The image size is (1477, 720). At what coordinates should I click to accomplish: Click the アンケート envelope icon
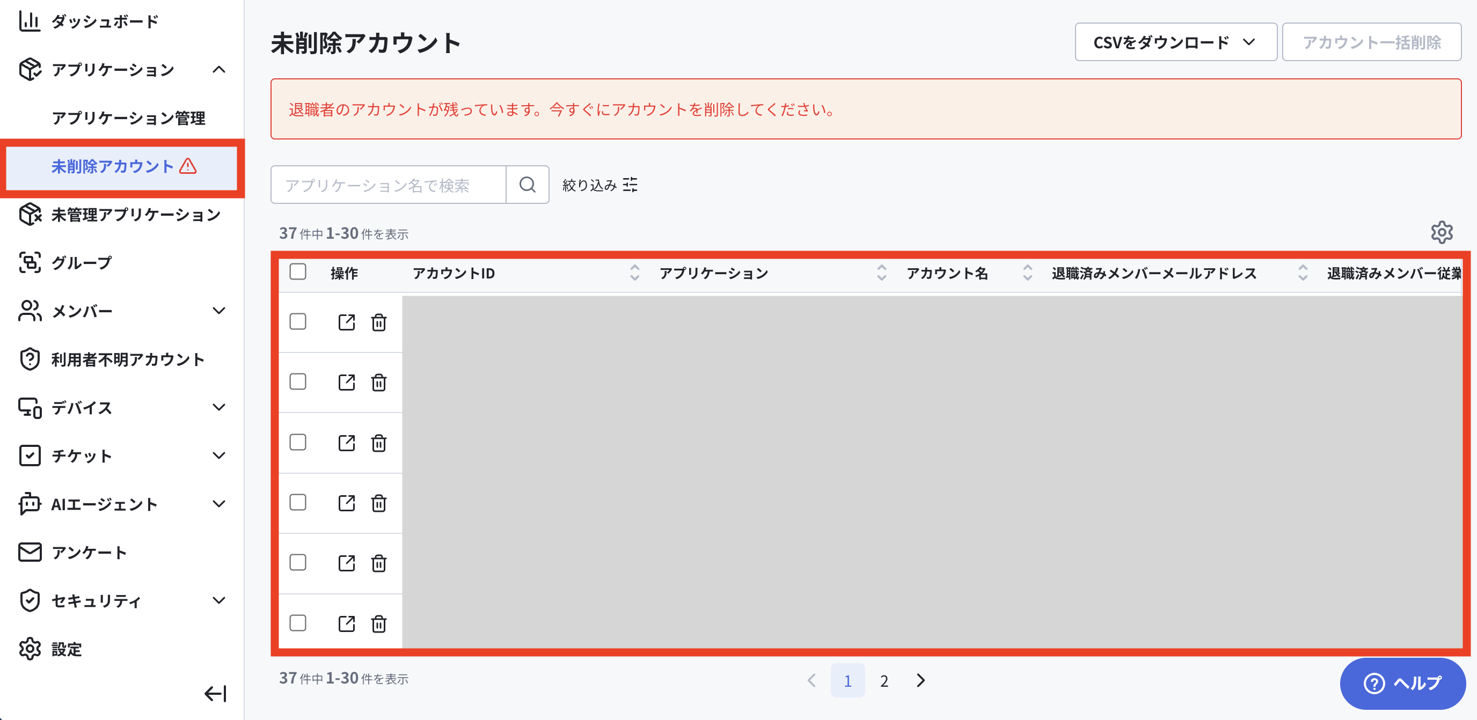click(30, 552)
